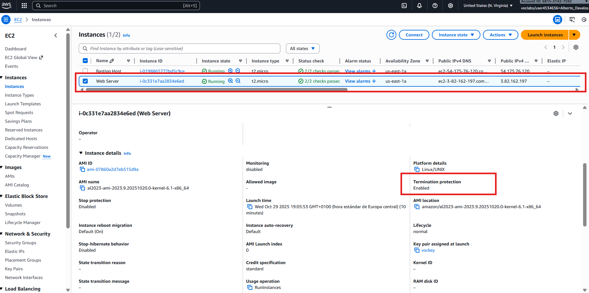
Task: Expand the Actions dropdown menu
Action: point(500,35)
